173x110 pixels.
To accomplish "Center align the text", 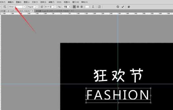I will tap(78, 7).
